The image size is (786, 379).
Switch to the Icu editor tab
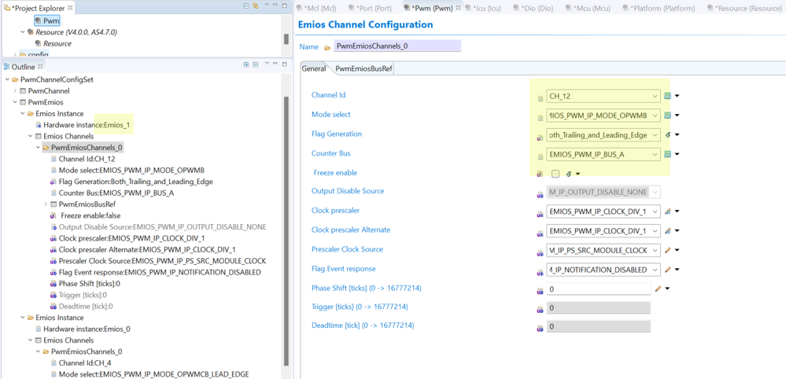483,8
